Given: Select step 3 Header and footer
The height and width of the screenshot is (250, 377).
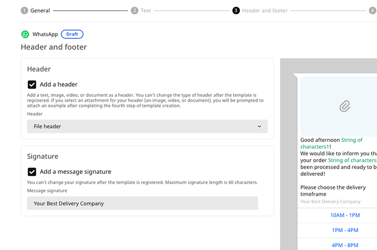Looking at the screenshot, I should 260,11.
